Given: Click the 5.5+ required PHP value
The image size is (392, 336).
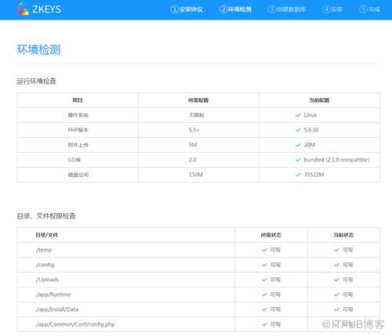Looking at the screenshot, I should [194, 130].
